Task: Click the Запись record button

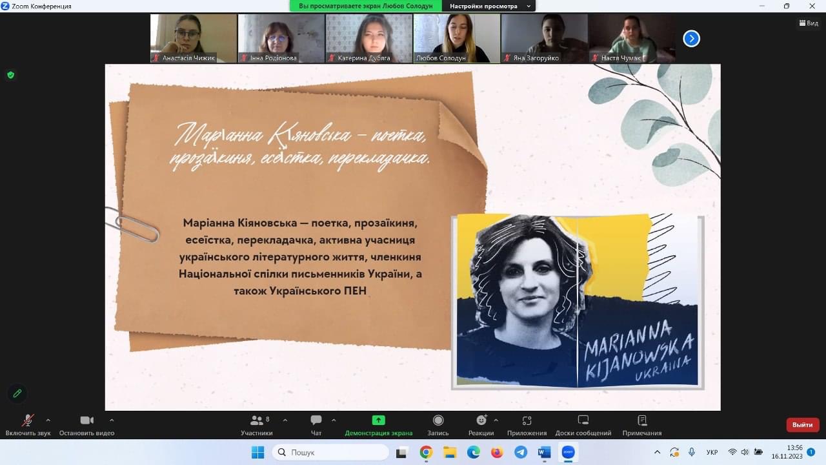Action: tap(438, 425)
